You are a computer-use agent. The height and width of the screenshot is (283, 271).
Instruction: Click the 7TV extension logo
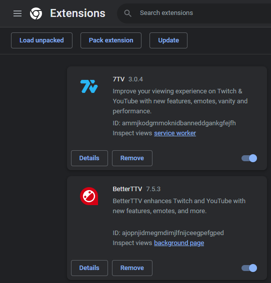89,86
